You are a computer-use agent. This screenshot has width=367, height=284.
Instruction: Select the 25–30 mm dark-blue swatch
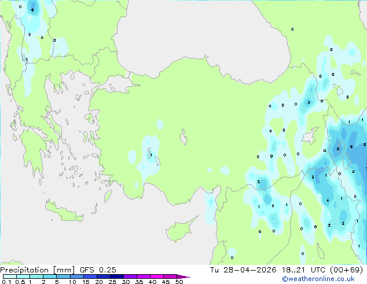(x=117, y=276)
